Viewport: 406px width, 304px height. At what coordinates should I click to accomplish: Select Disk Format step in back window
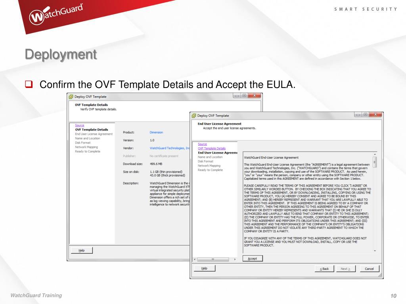[83, 142]
